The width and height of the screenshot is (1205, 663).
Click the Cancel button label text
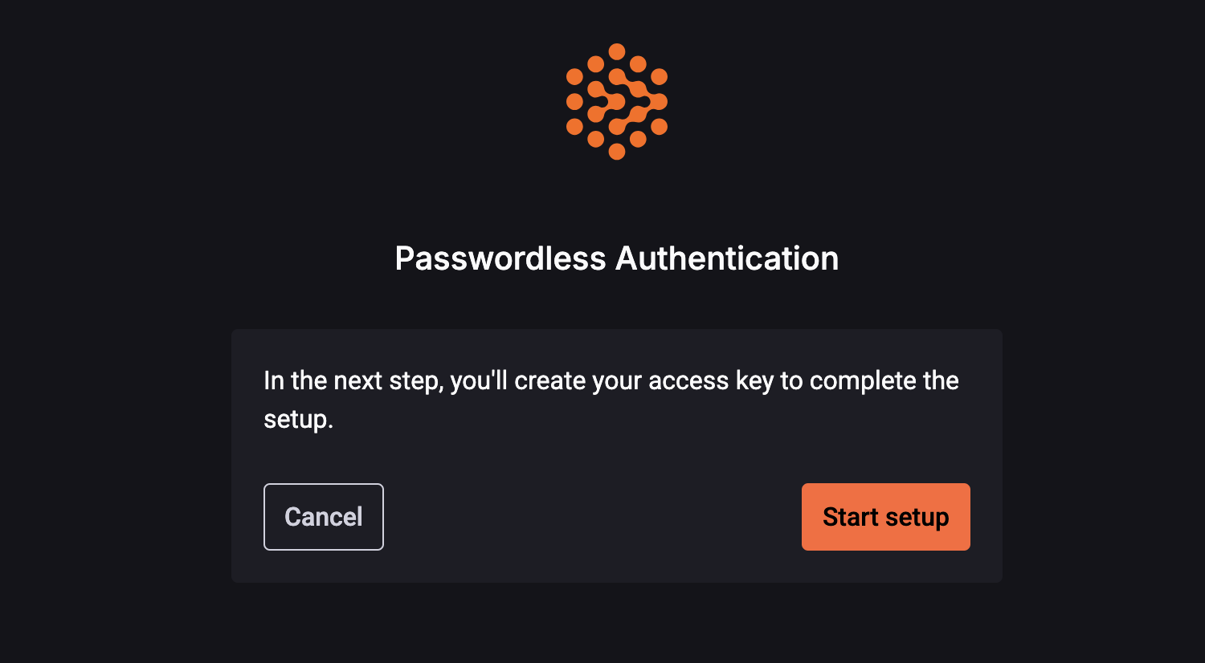coord(323,517)
